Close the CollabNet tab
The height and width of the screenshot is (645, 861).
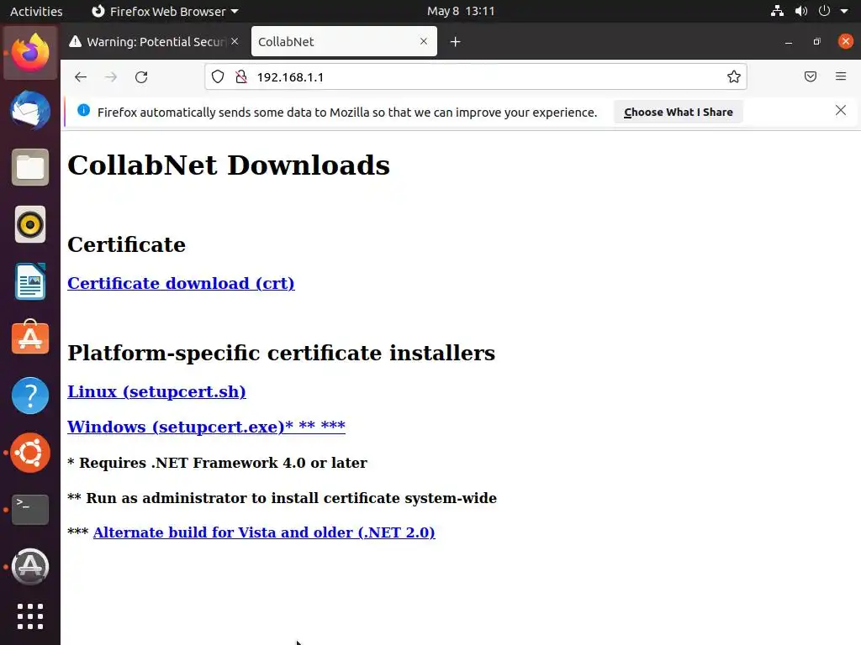point(424,41)
